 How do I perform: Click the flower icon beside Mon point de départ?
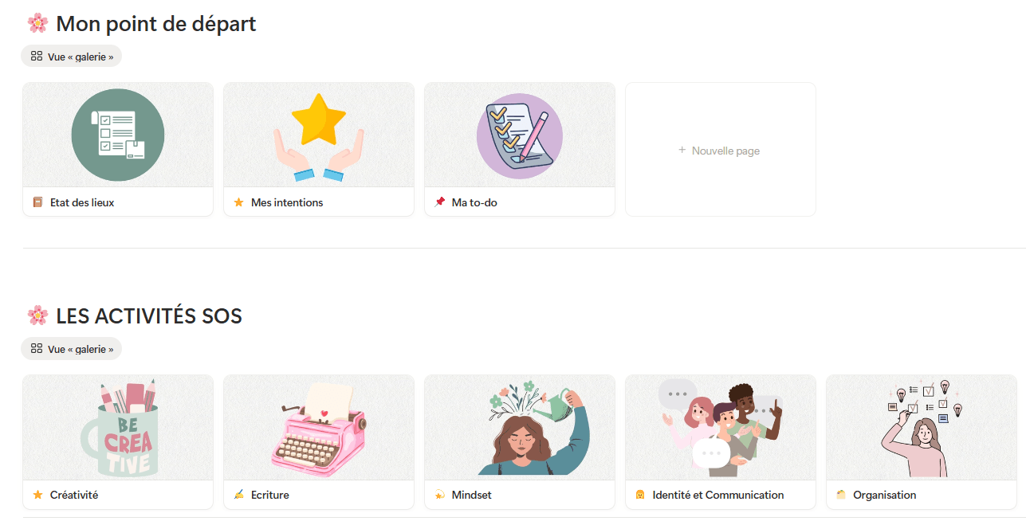tap(37, 23)
